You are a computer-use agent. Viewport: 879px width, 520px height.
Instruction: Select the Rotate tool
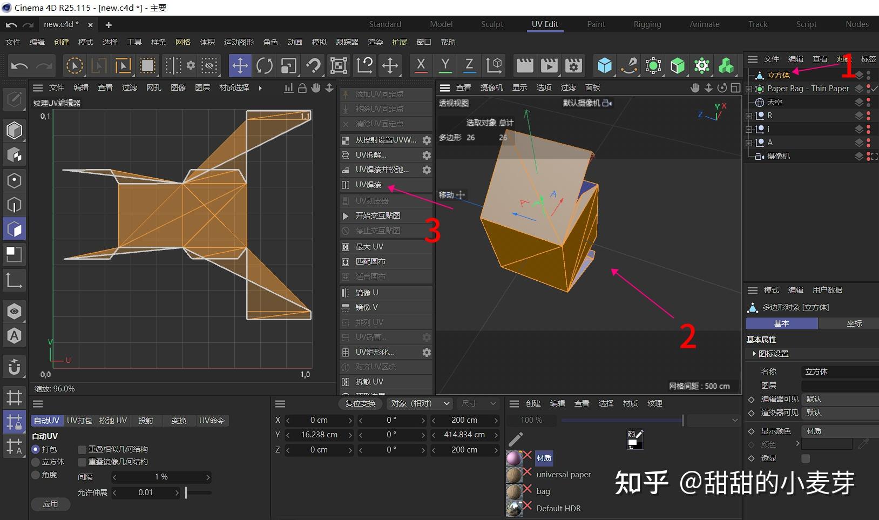coord(265,65)
